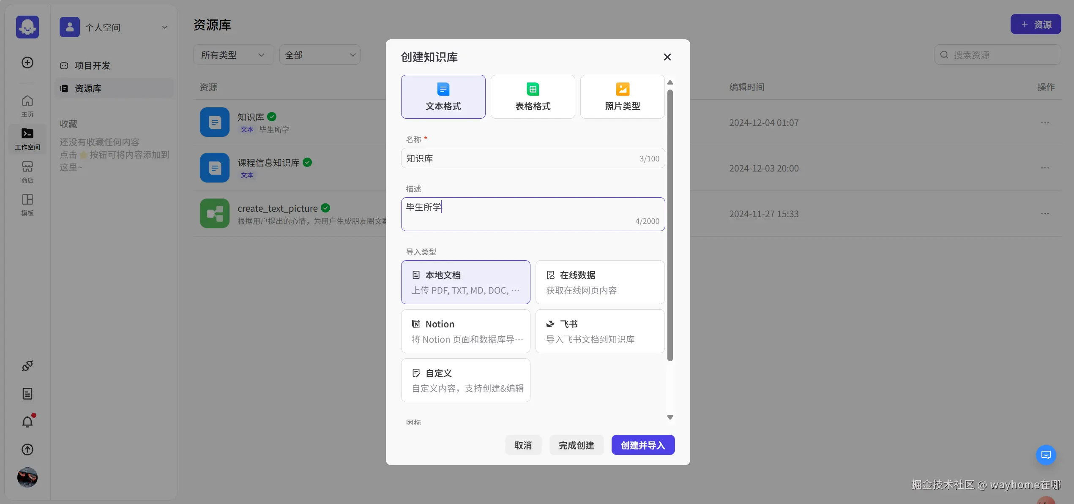Open the 主页 home icon in sidebar
Screen dimensions: 1074x504
[27, 104]
